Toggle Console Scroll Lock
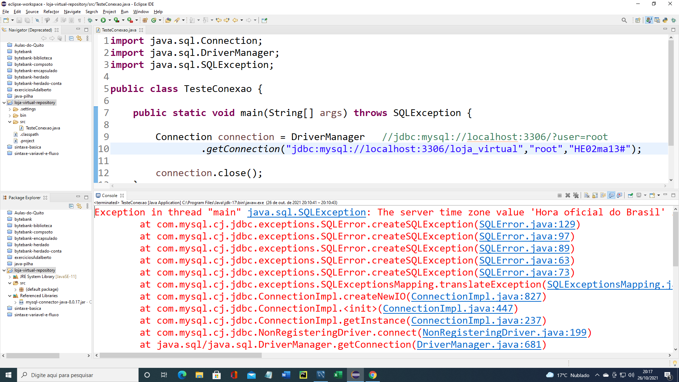 pyautogui.click(x=595, y=195)
